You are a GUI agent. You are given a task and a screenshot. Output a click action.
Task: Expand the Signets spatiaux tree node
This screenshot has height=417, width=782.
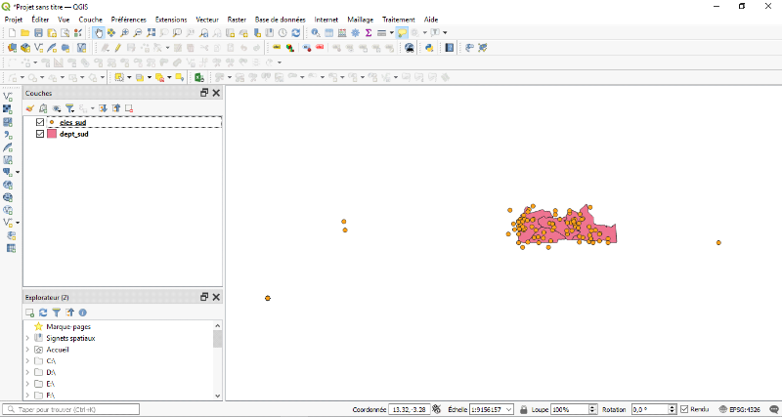tap(27, 338)
